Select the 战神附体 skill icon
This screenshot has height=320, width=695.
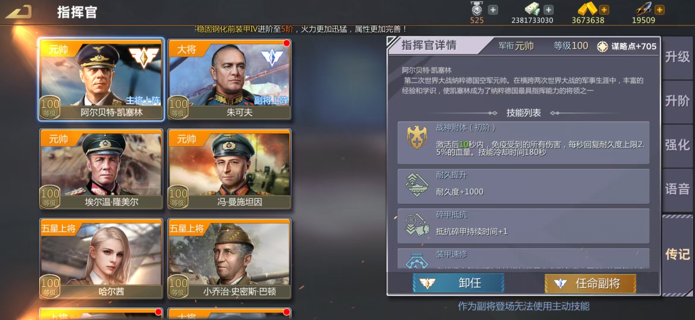(x=417, y=137)
